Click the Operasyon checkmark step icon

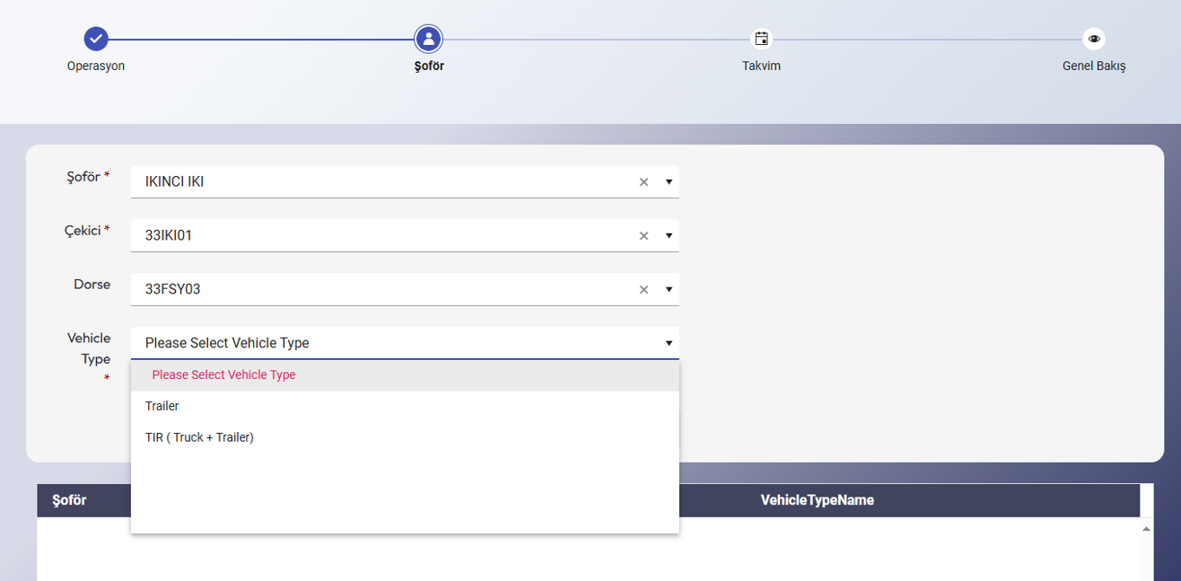(x=96, y=39)
